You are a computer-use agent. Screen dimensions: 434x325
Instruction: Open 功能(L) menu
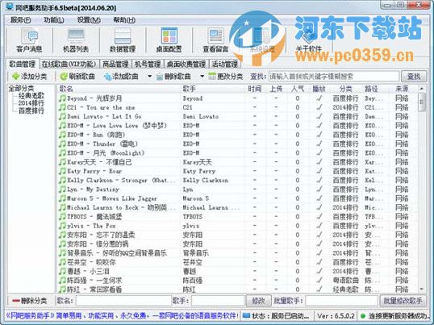[x=54, y=20]
